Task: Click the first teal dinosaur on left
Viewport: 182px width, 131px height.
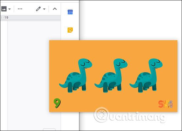Action: tap(76, 75)
